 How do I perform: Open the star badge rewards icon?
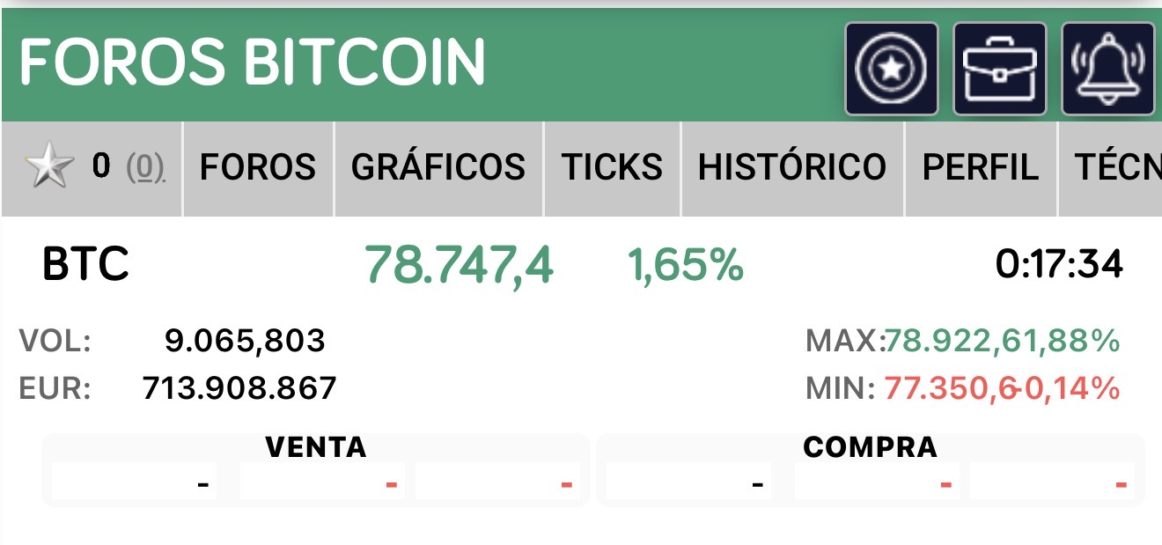coord(892,69)
